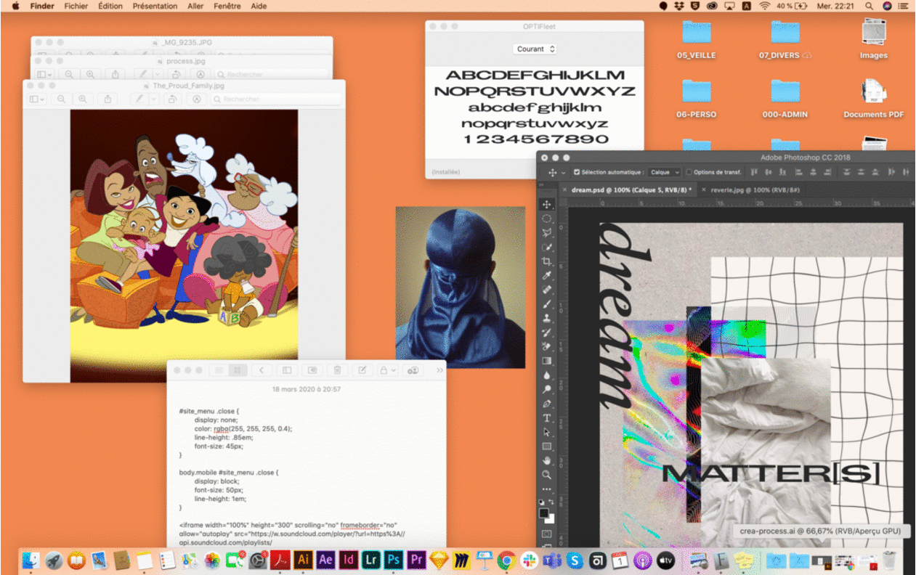Open sidebar view dropdown in process.jpg window
Screen dimensions: 916x575
coord(44,74)
